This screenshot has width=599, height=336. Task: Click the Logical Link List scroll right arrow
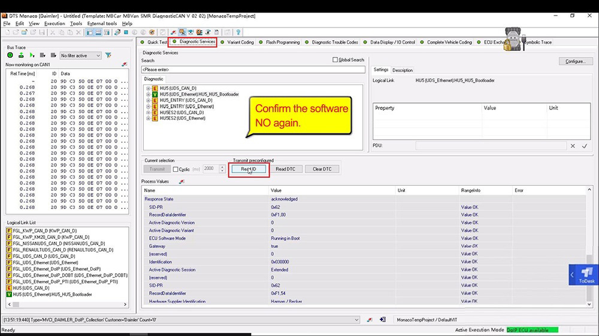pyautogui.click(x=125, y=304)
